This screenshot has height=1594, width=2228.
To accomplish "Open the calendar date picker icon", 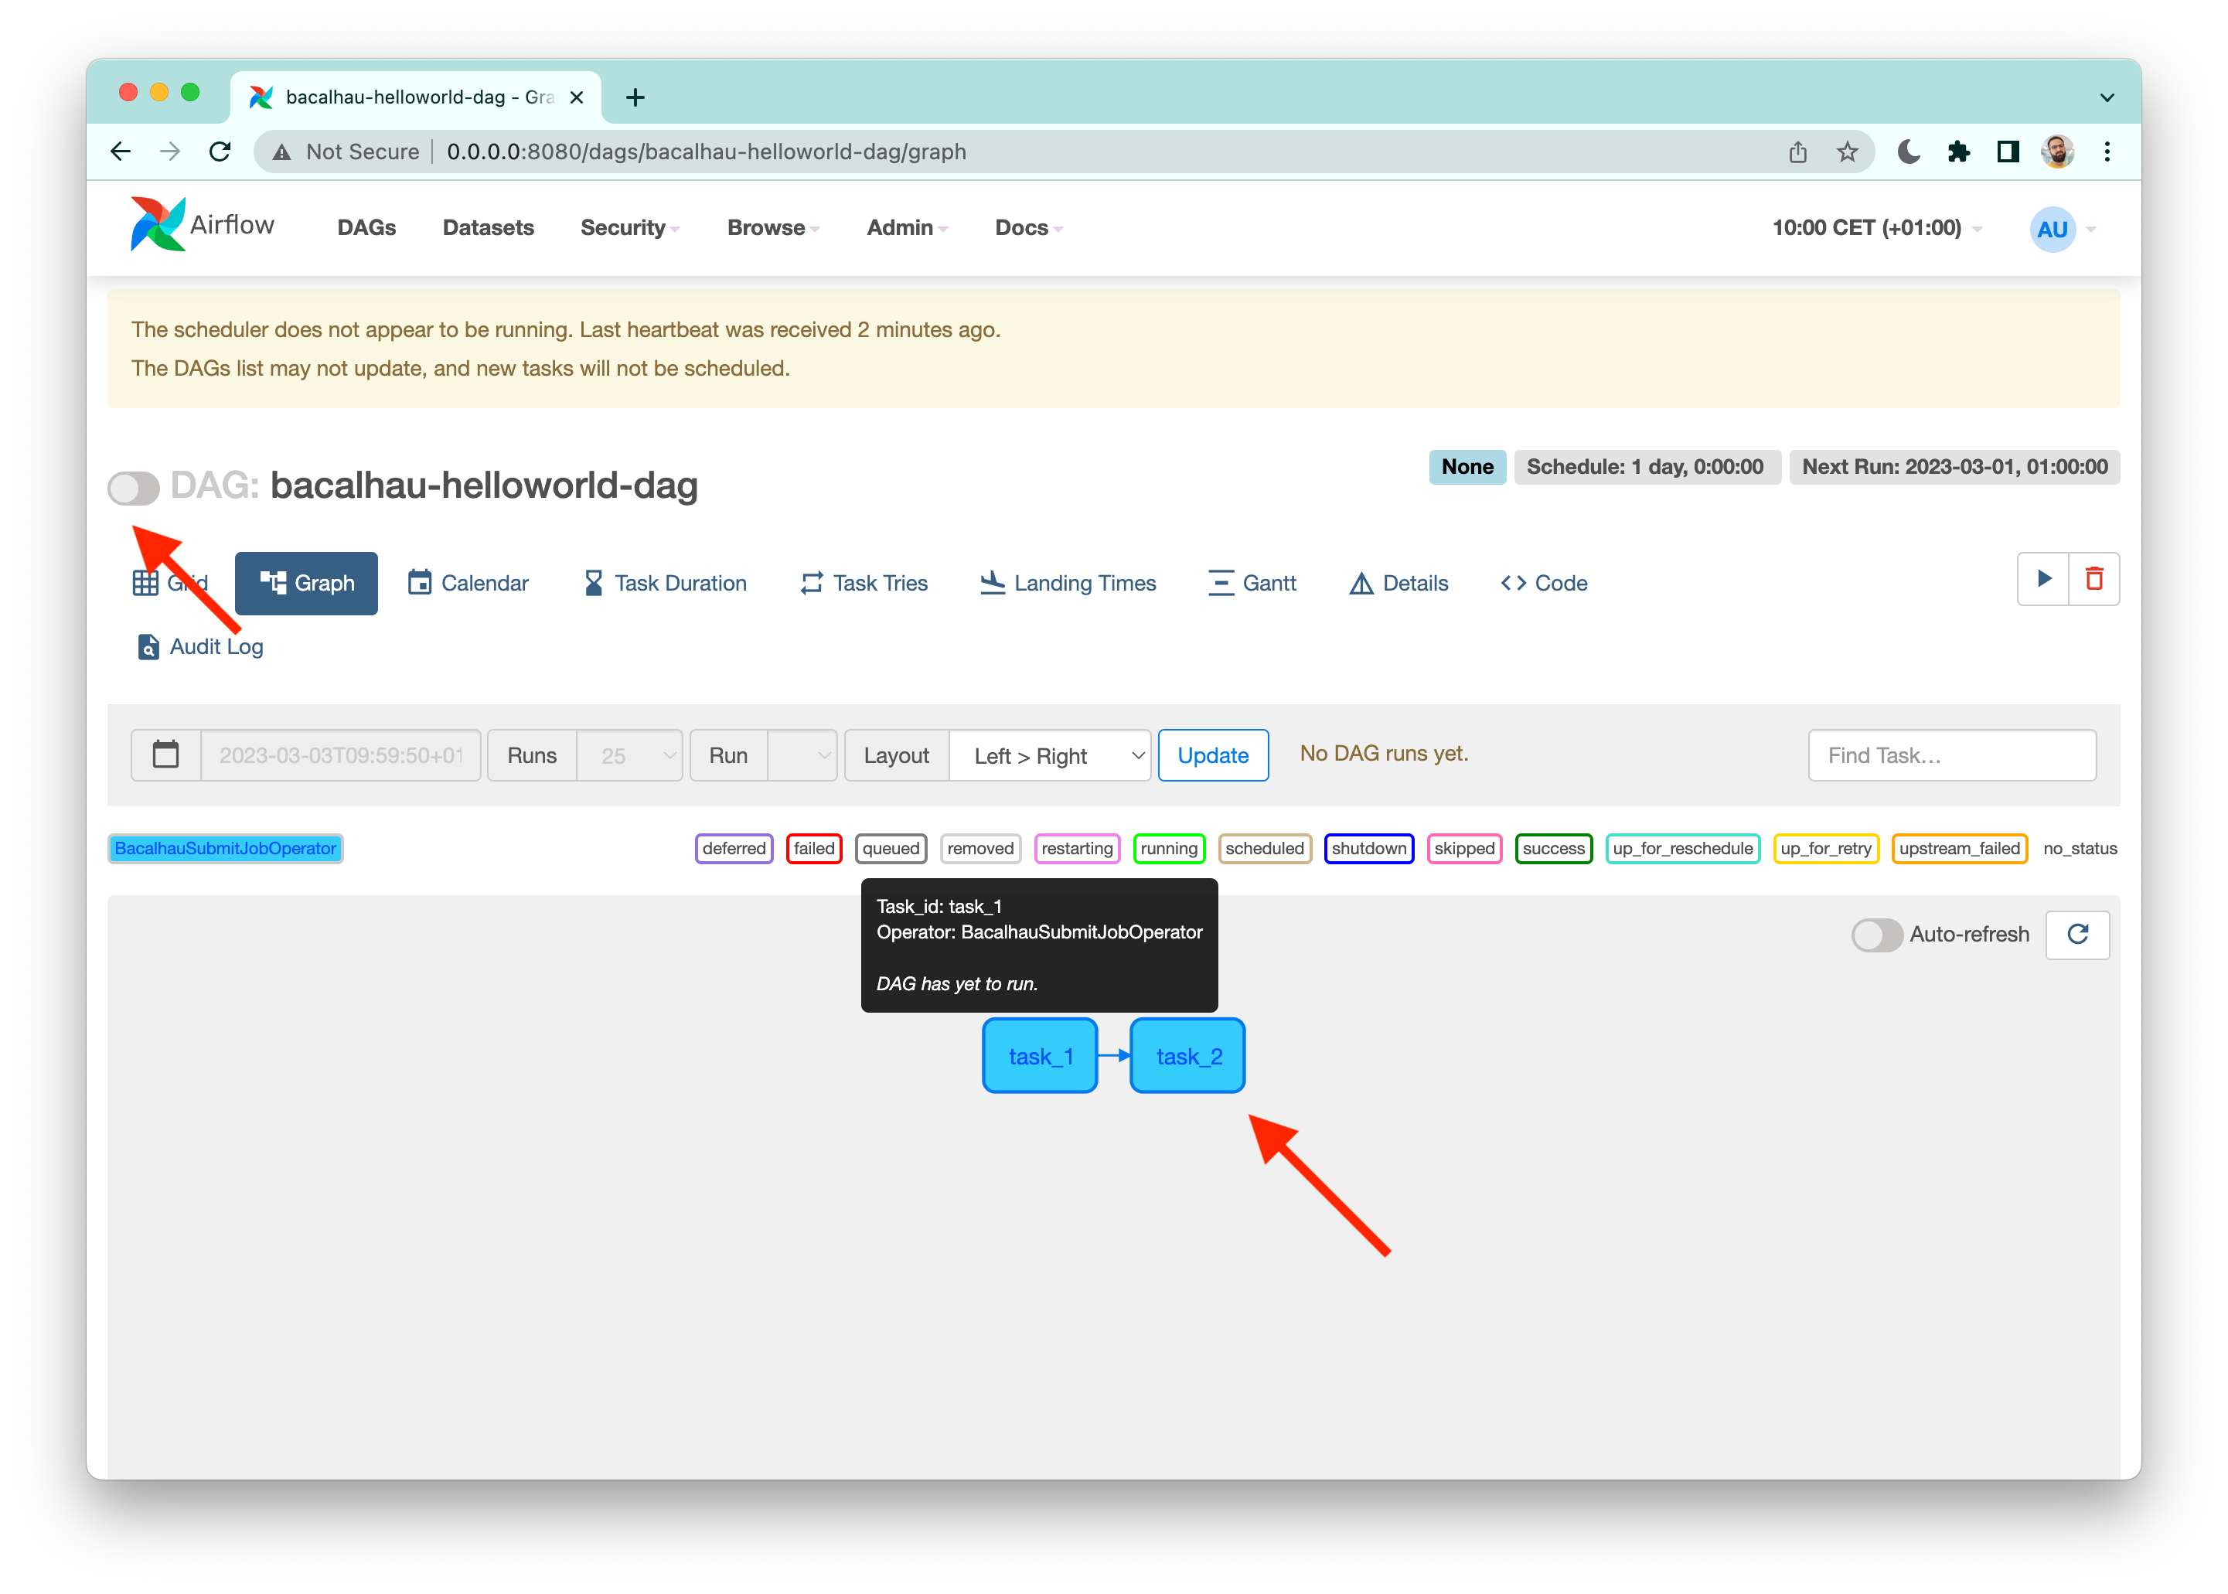I will (x=166, y=754).
